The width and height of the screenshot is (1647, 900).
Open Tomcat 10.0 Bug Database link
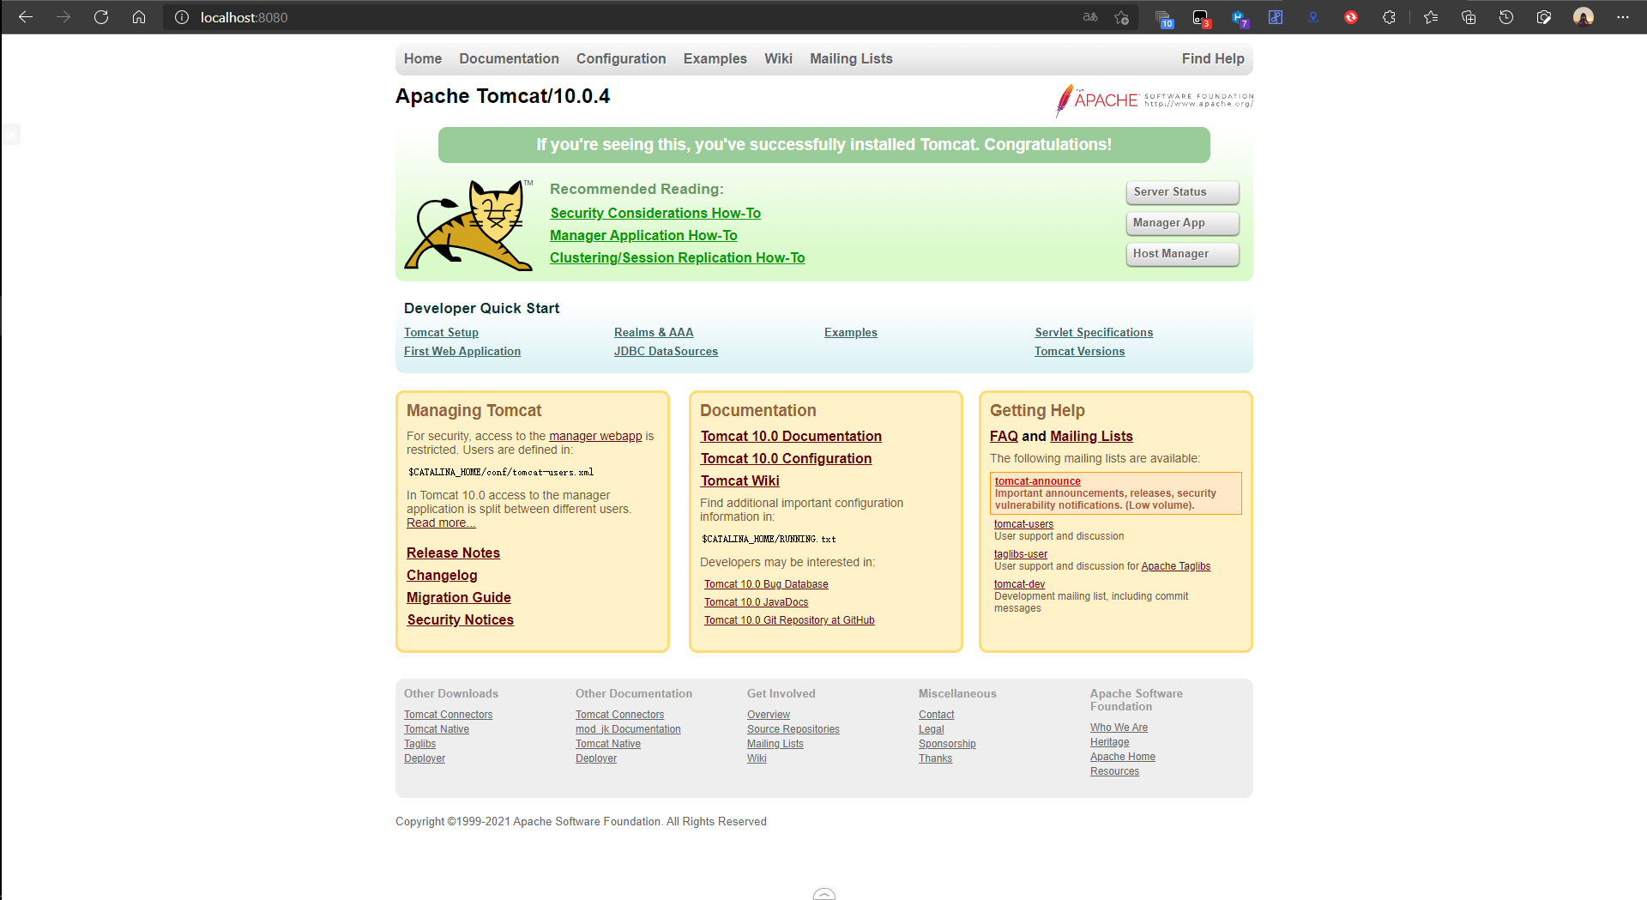click(x=766, y=584)
